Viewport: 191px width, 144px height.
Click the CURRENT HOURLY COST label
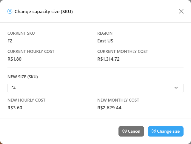(31, 51)
